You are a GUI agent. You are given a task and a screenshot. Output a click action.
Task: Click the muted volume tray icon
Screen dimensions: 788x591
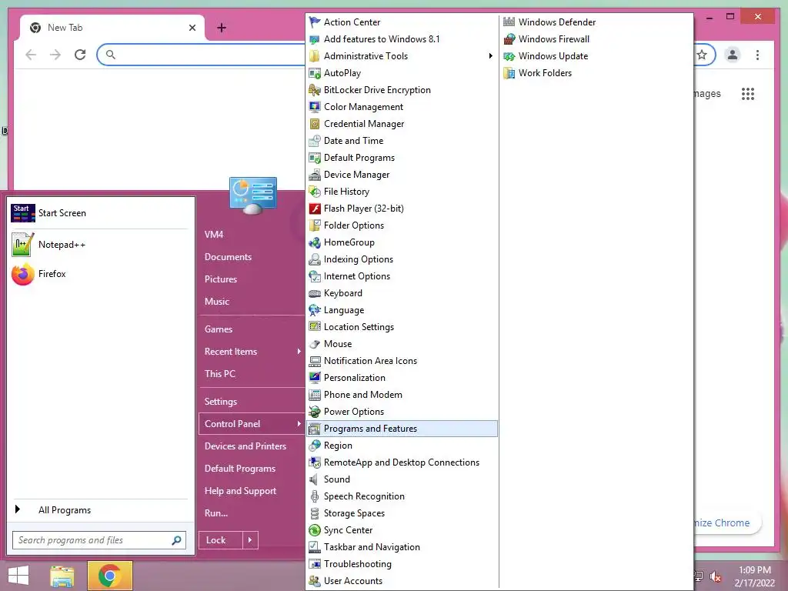[716, 577]
